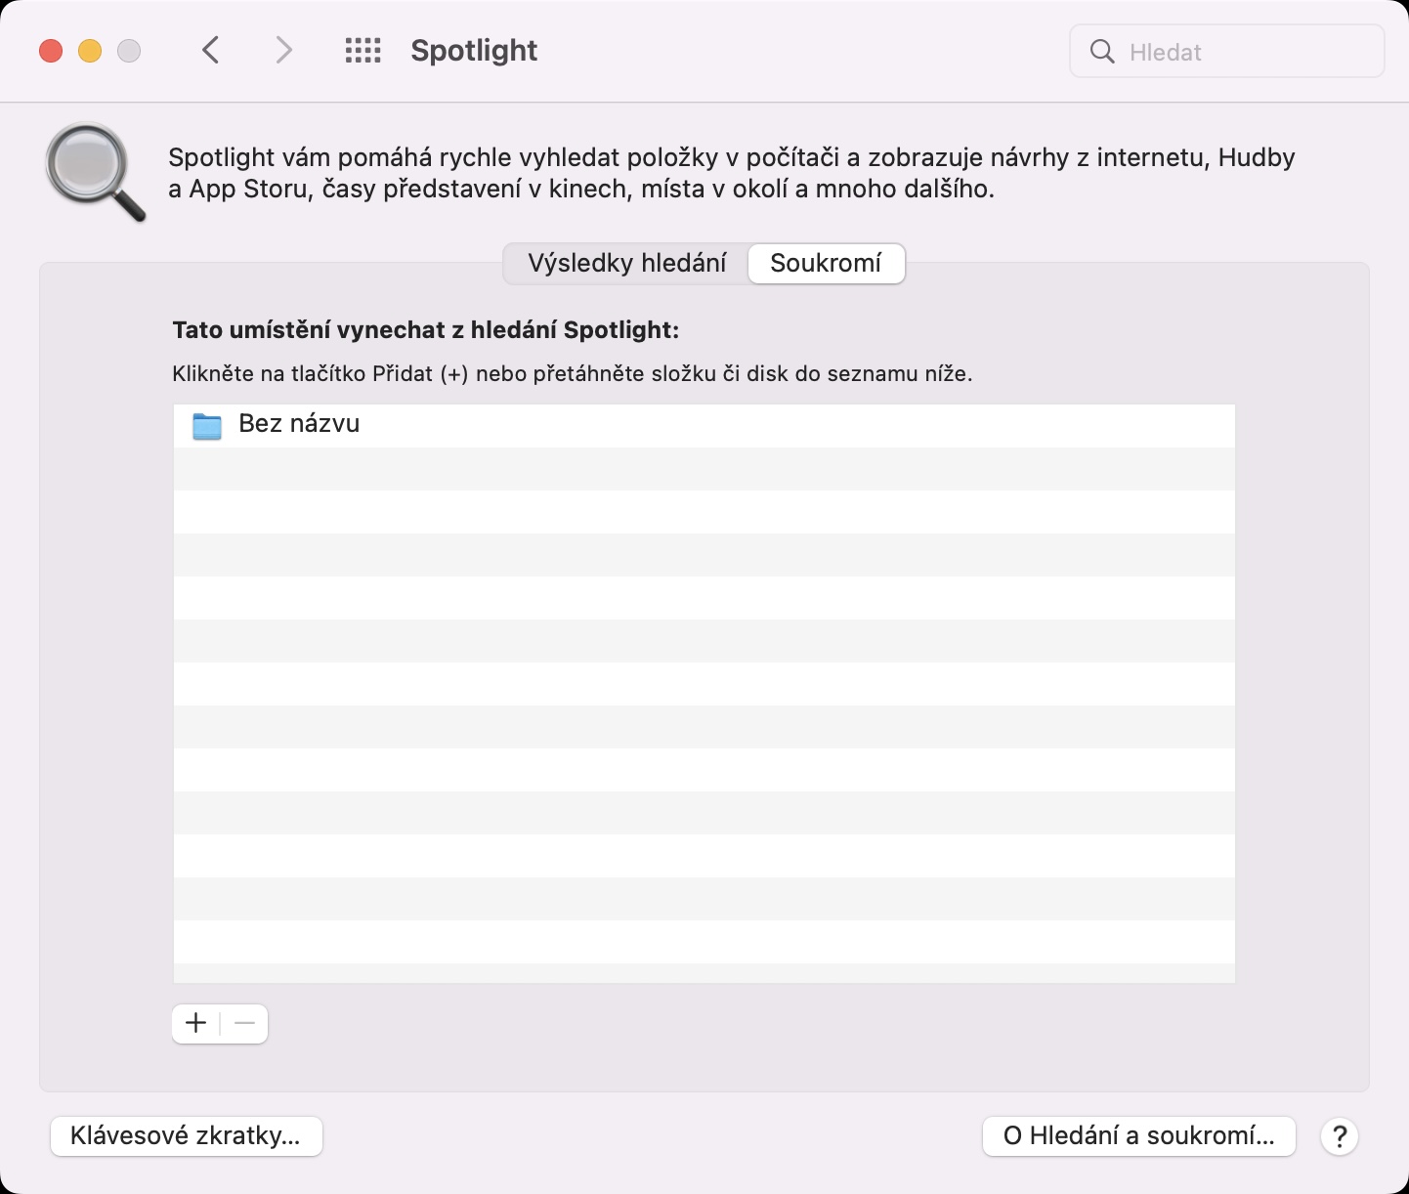Screen dimensions: 1409x1194
Task: Go back with the left chevron arrow
Action: [210, 50]
